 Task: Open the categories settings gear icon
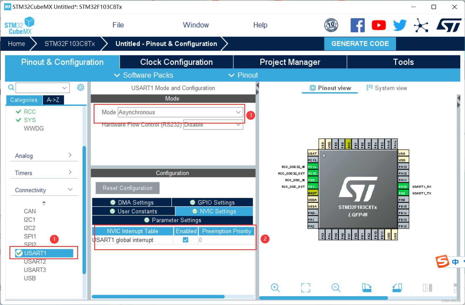[x=81, y=87]
